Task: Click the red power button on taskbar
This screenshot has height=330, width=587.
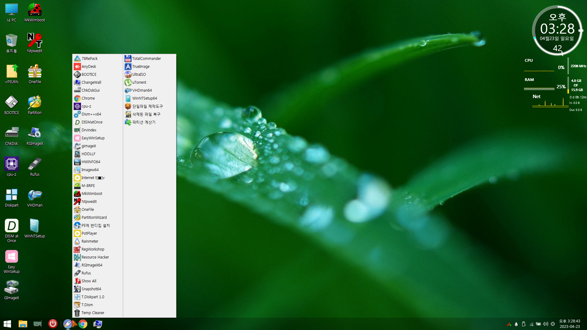Action: click(x=53, y=324)
